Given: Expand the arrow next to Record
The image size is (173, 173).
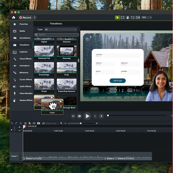Looking at the screenshot, I should pyautogui.click(x=35, y=18).
